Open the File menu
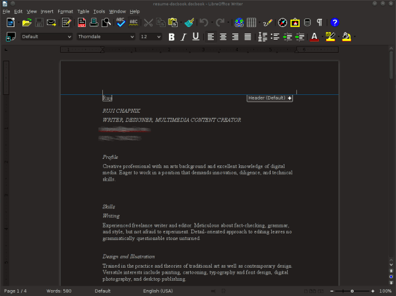Image resolution: width=396 pixels, height=296 pixels. pyautogui.click(x=7, y=12)
